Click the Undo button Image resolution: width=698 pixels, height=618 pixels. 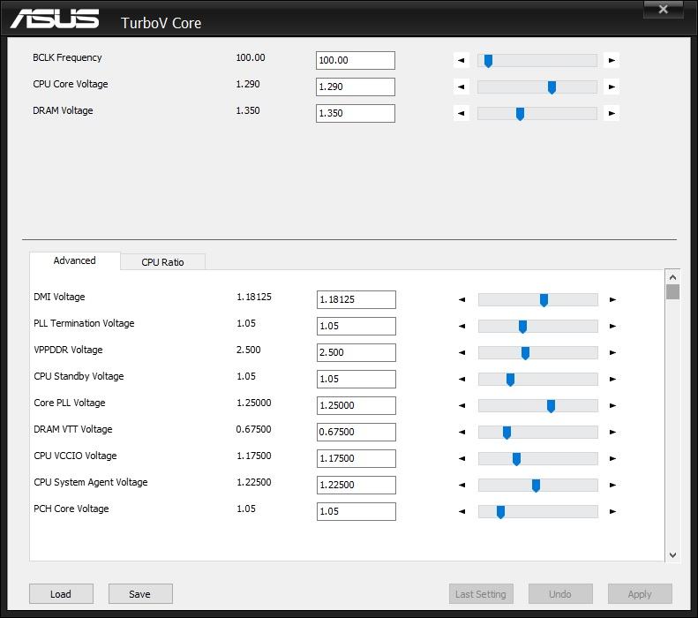click(560, 594)
